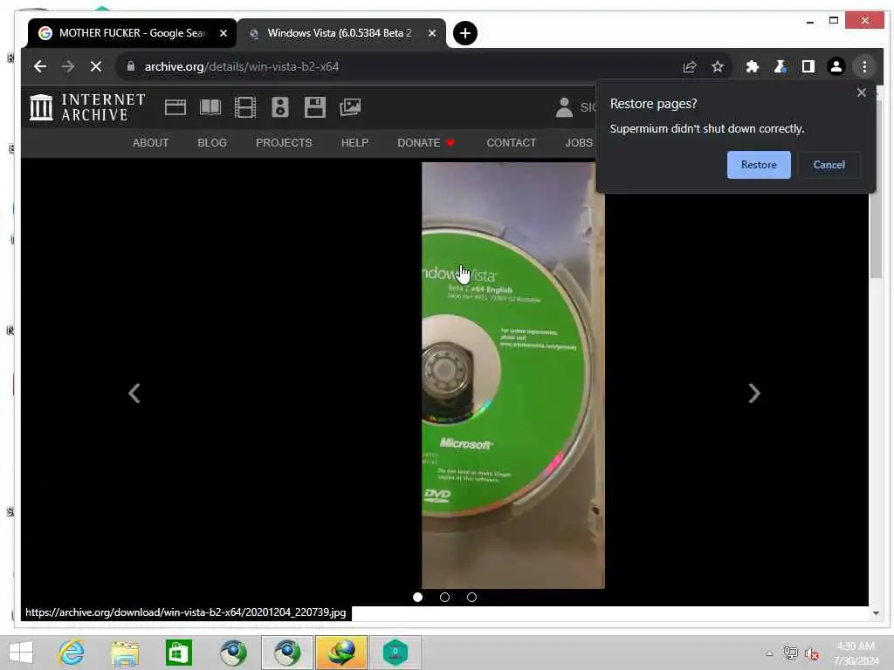Open the BLOG menu item
This screenshot has width=894, height=670.
tap(212, 143)
